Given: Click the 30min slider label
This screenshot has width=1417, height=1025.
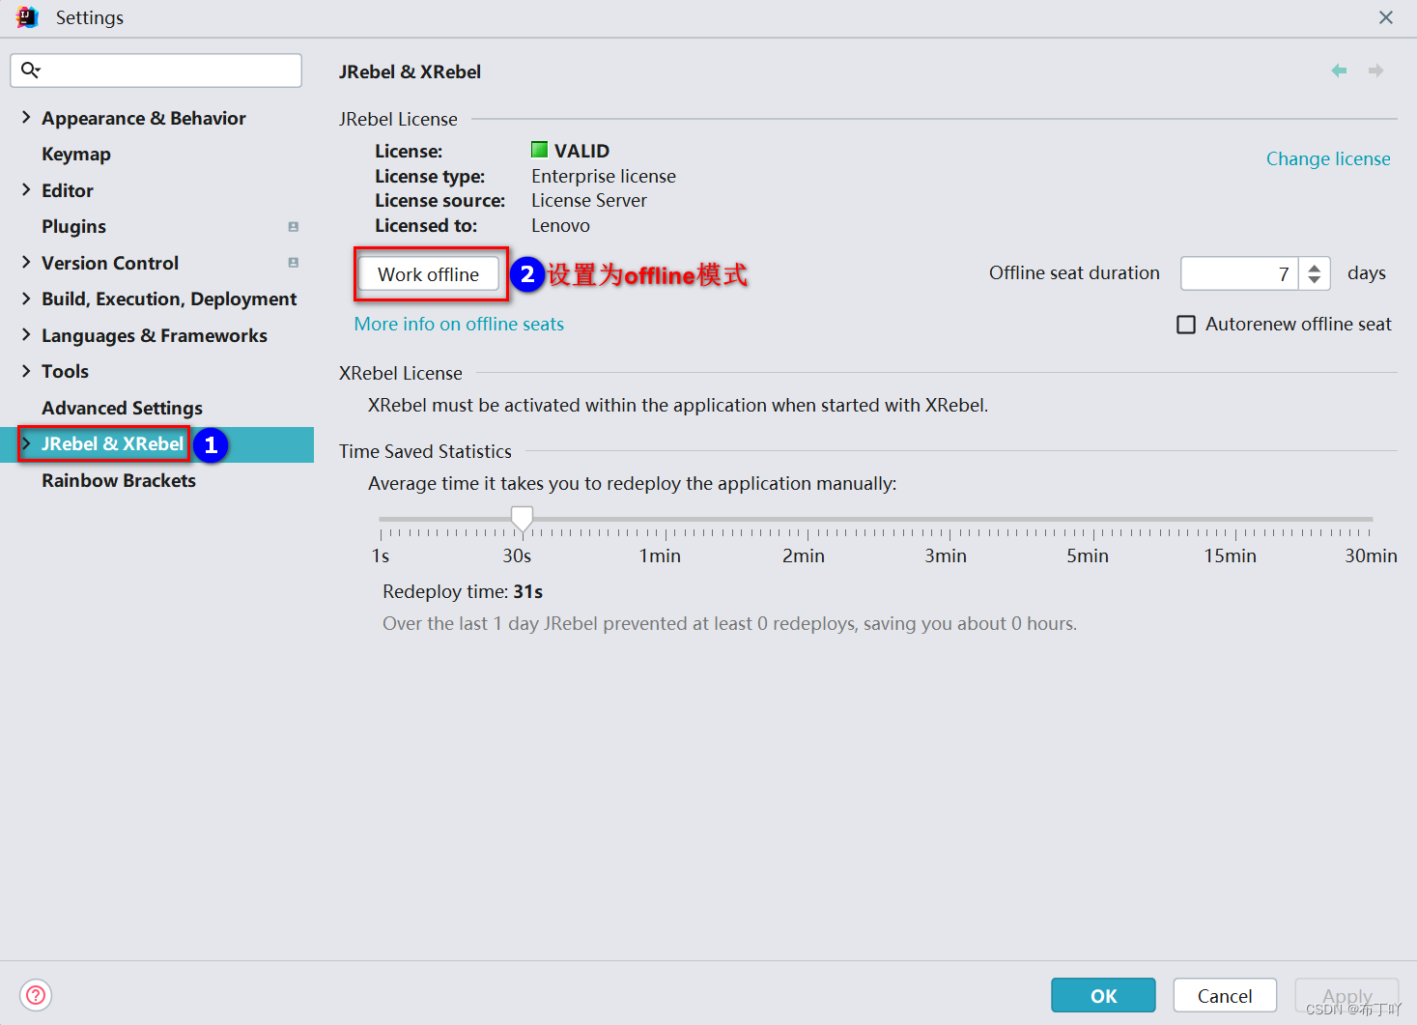Looking at the screenshot, I should pyautogui.click(x=1371, y=555).
